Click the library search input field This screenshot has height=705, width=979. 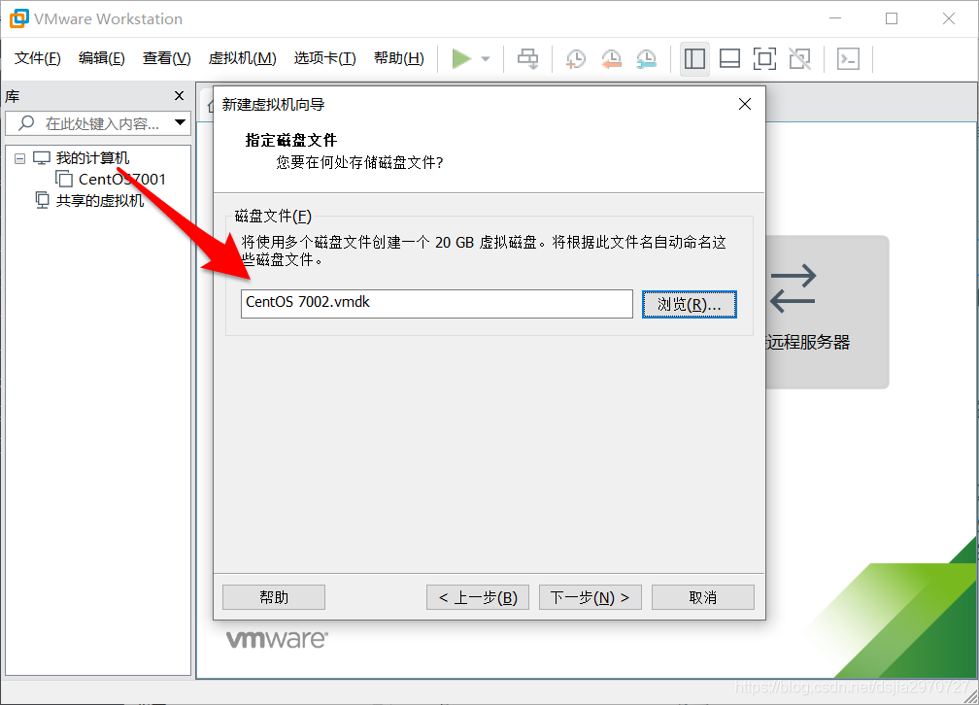point(97,123)
